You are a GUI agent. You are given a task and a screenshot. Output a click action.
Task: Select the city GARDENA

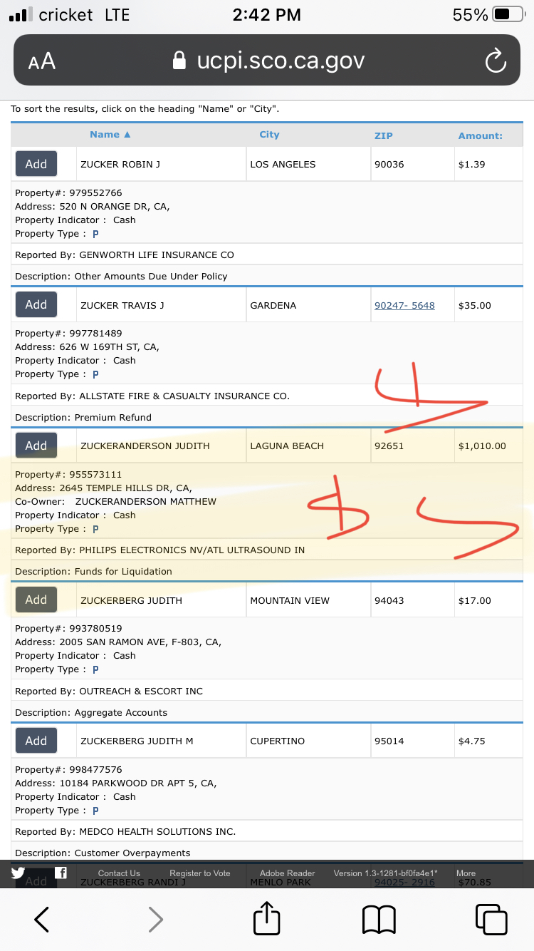pyautogui.click(x=273, y=305)
